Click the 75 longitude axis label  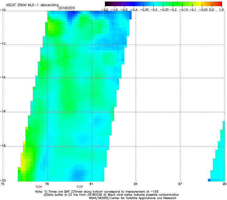pyautogui.click(x=2, y=184)
